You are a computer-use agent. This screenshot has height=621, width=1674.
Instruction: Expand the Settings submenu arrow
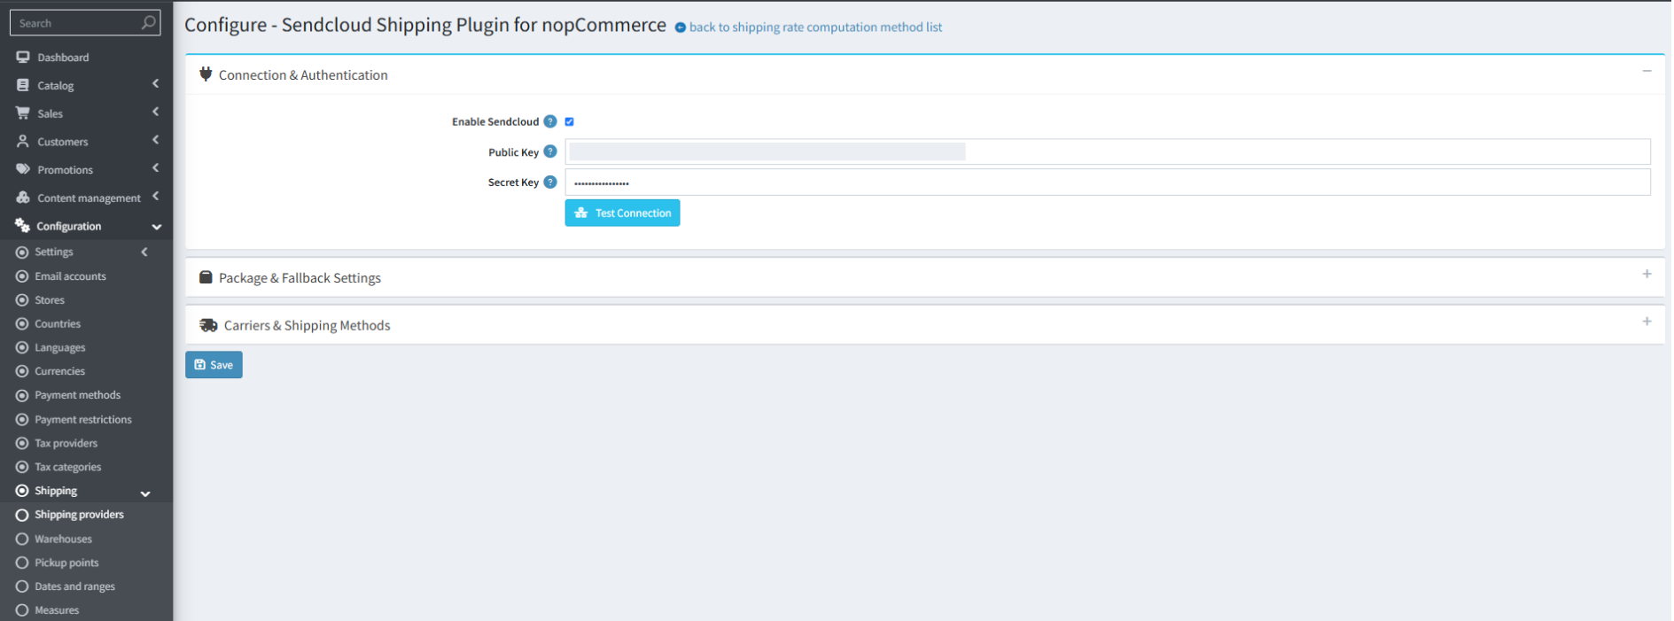[144, 252]
